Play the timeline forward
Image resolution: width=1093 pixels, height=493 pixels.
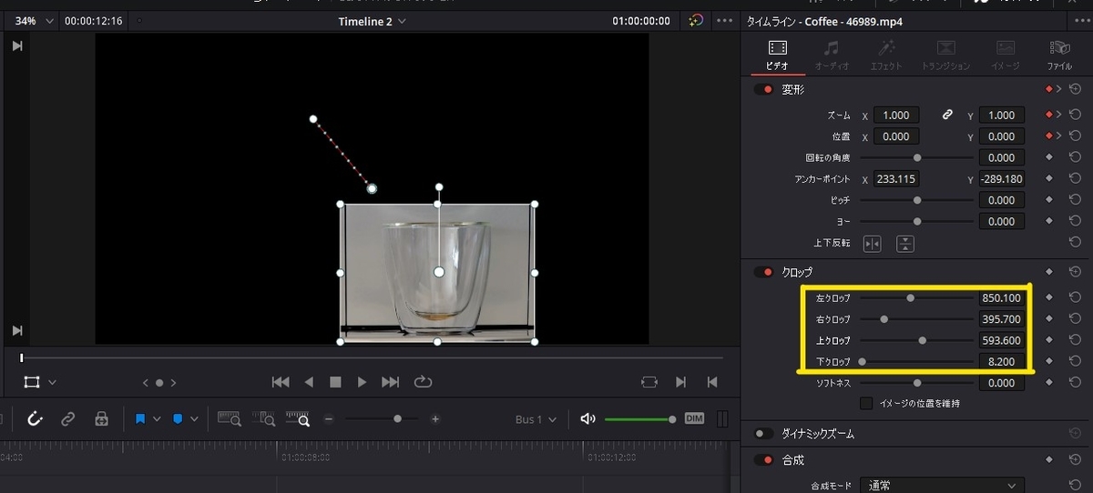pos(362,382)
